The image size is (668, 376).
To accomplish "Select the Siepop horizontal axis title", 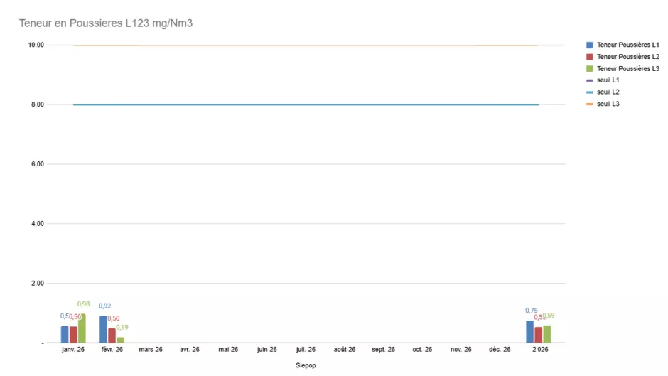I will tap(306, 365).
